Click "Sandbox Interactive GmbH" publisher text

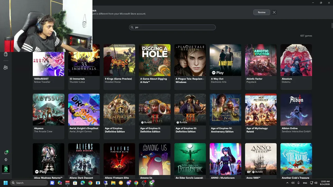(x=296, y=131)
